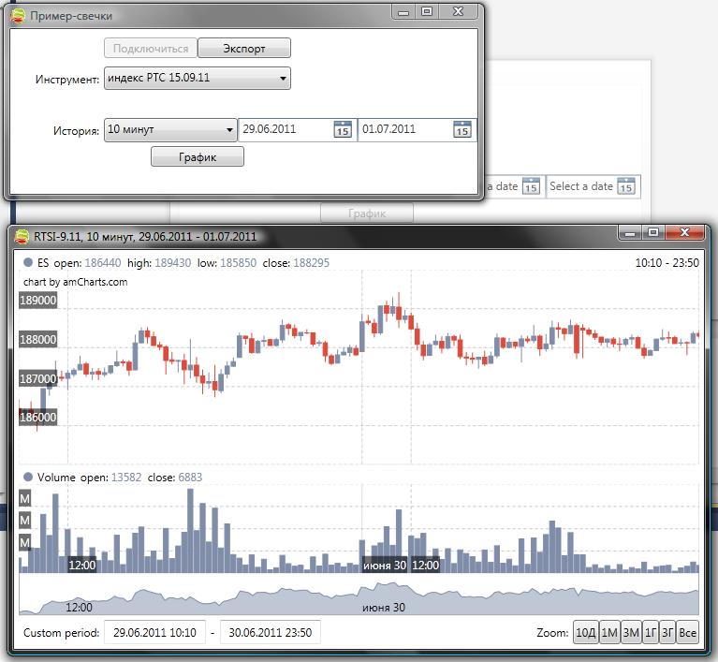Viewport: 718px width, 662px height.
Task: Click the high: 189430 value
Action: 172,263
